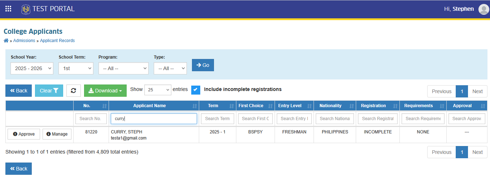Open the School Term dropdown
490x187 pixels.
pos(76,68)
